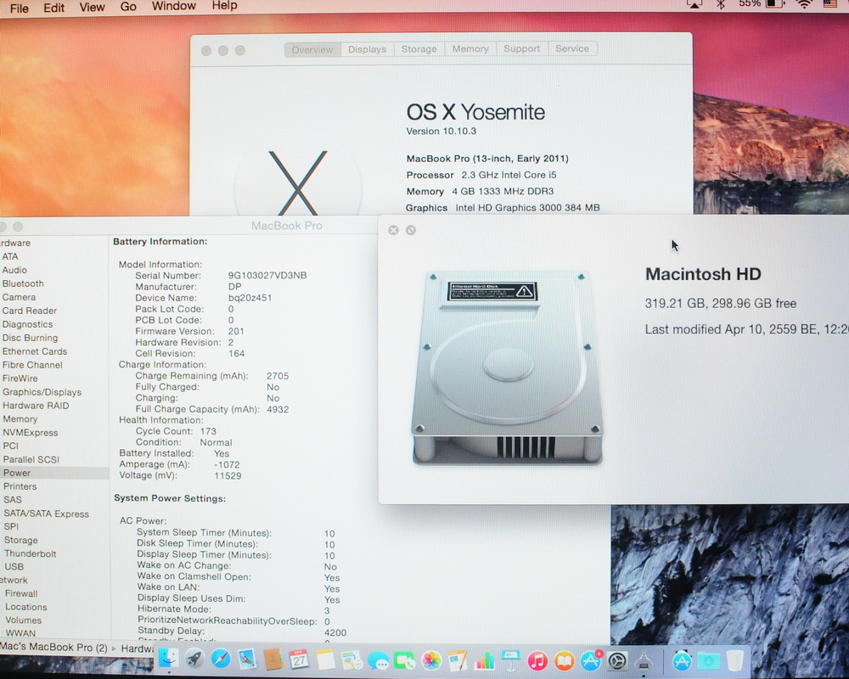Open the Help menu
Viewport: 849px width, 679px height.
225,5
